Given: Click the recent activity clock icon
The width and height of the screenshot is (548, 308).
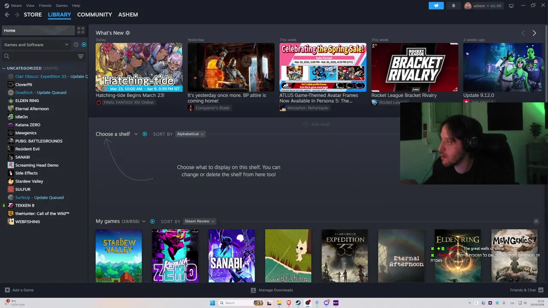Looking at the screenshot, I should click(x=76, y=44).
